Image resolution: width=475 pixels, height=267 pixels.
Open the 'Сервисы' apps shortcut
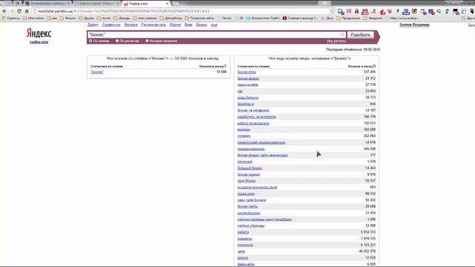pyautogui.click(x=10, y=18)
